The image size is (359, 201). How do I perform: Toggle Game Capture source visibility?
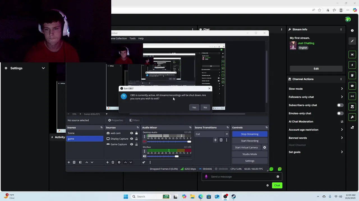click(132, 144)
